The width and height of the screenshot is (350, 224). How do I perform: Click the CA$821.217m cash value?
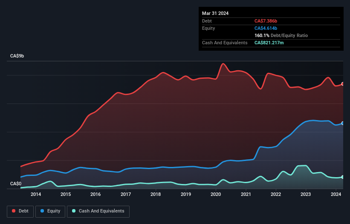(269, 43)
